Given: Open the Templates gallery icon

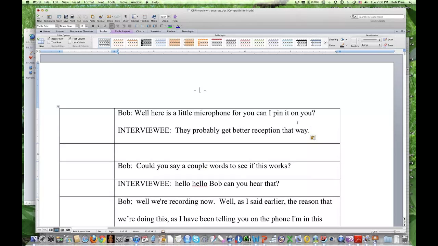Looking at the screenshot, I should [x=49, y=17].
